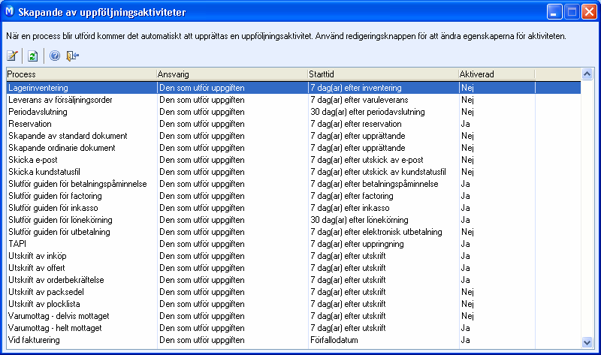Select Varumottag - delvis mottaget row
Image resolution: width=601 pixels, height=355 pixels.
pos(293,316)
